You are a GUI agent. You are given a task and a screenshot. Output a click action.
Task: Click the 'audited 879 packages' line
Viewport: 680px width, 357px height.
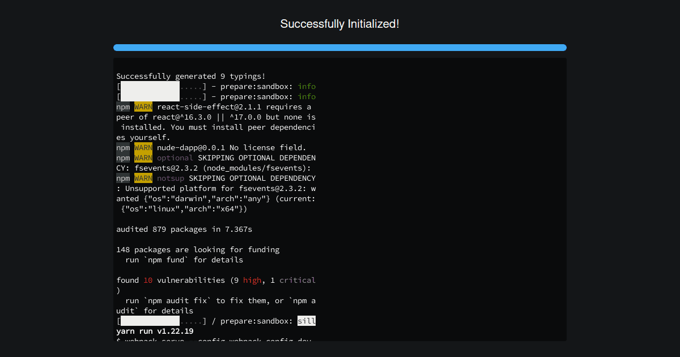click(184, 229)
